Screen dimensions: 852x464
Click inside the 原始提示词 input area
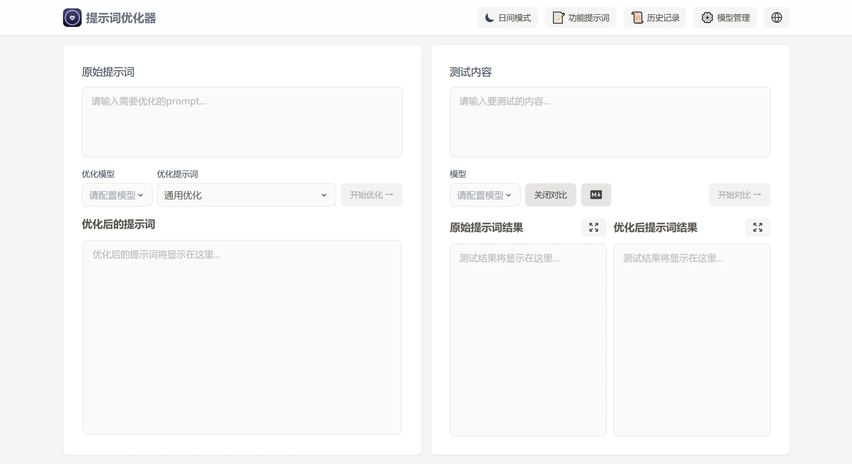[241, 121]
